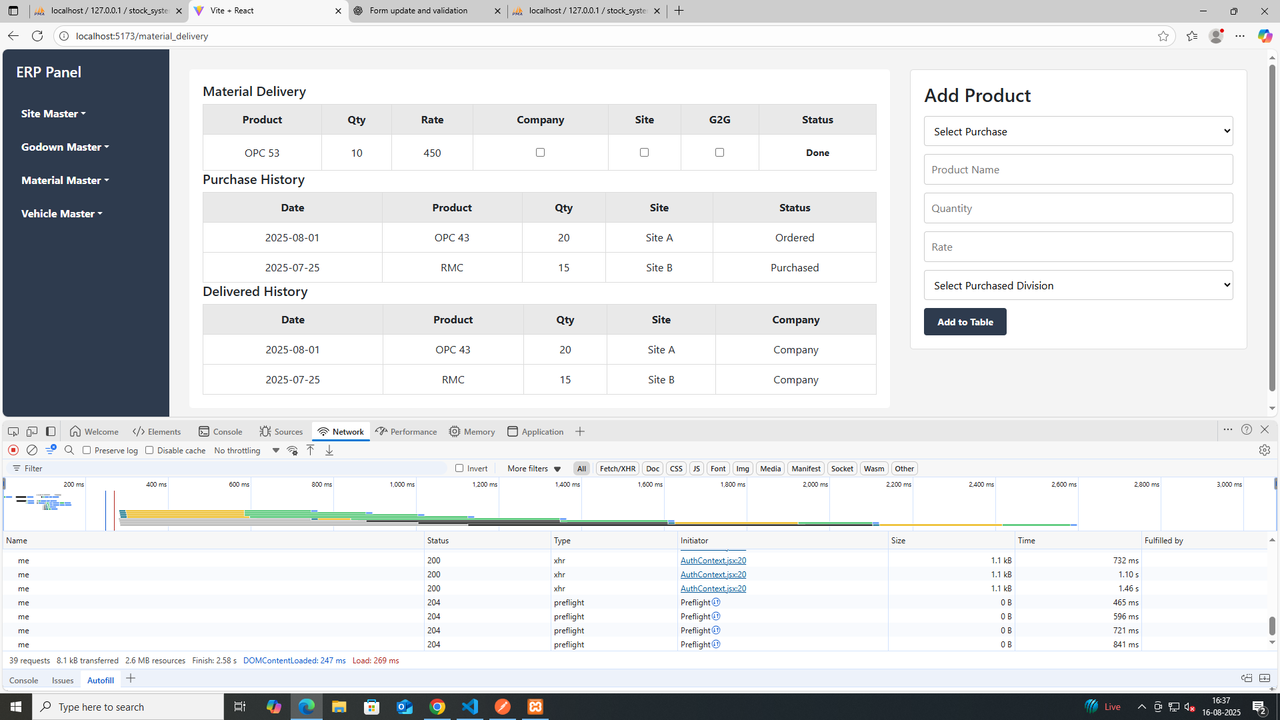
Task: Open the No throttling dropdown
Action: (247, 450)
